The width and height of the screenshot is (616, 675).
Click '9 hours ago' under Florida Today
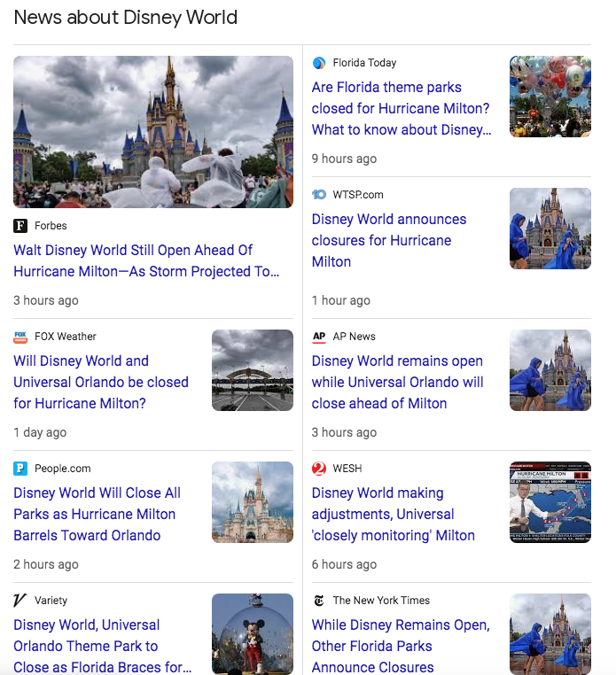(x=344, y=159)
